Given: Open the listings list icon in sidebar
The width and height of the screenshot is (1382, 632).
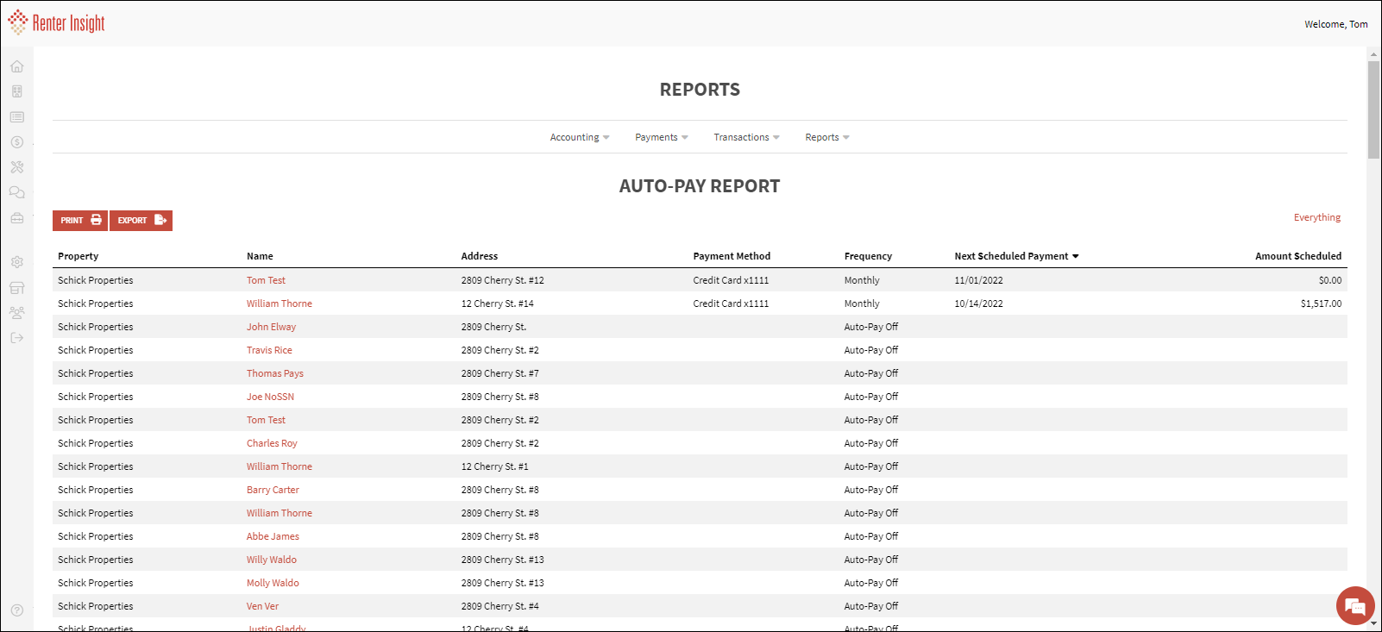Looking at the screenshot, I should (x=16, y=116).
